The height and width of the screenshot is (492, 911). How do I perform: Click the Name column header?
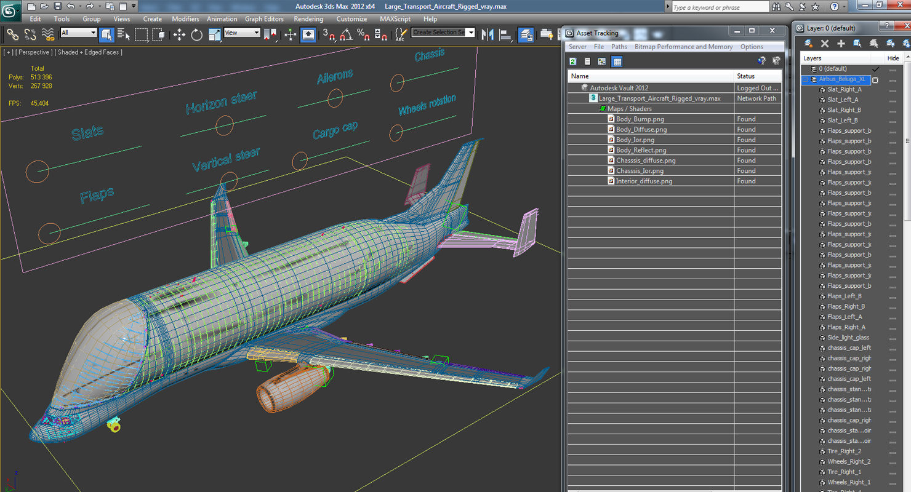651,76
